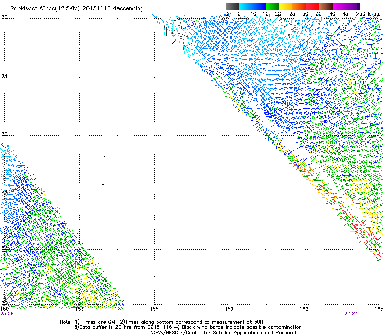Screen dimensions: 383x336
Task: Click the cyan-blue 5–15 knots legend gradient
Action: (252, 6)
